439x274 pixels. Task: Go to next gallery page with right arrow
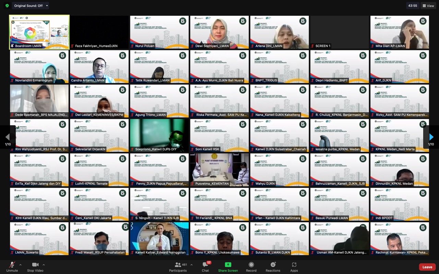pyautogui.click(x=431, y=137)
